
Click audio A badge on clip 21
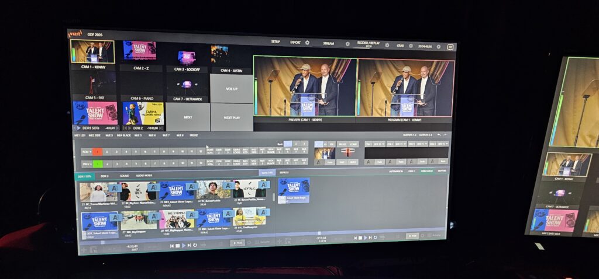coord(115,187)
